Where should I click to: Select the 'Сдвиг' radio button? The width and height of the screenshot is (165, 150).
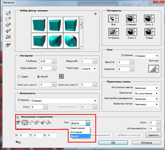click(x=19, y=77)
